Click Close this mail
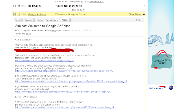Viewport: 185px width, 111px height. pyautogui.click(x=136, y=14)
